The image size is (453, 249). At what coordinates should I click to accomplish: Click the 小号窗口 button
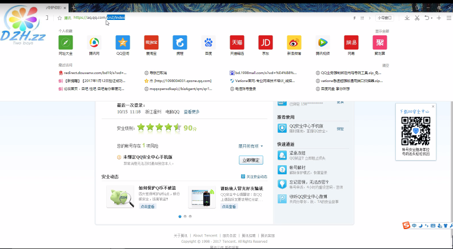[x=384, y=18]
